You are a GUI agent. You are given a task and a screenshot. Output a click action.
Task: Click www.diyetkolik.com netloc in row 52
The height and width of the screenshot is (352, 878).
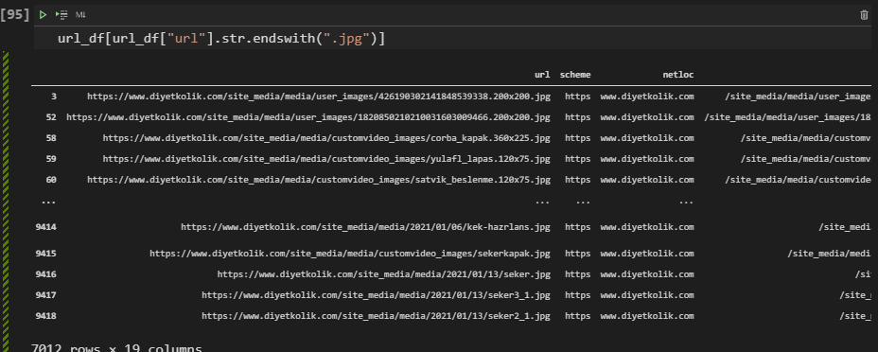(647, 117)
